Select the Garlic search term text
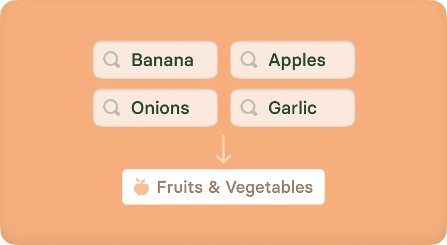 pyautogui.click(x=293, y=108)
